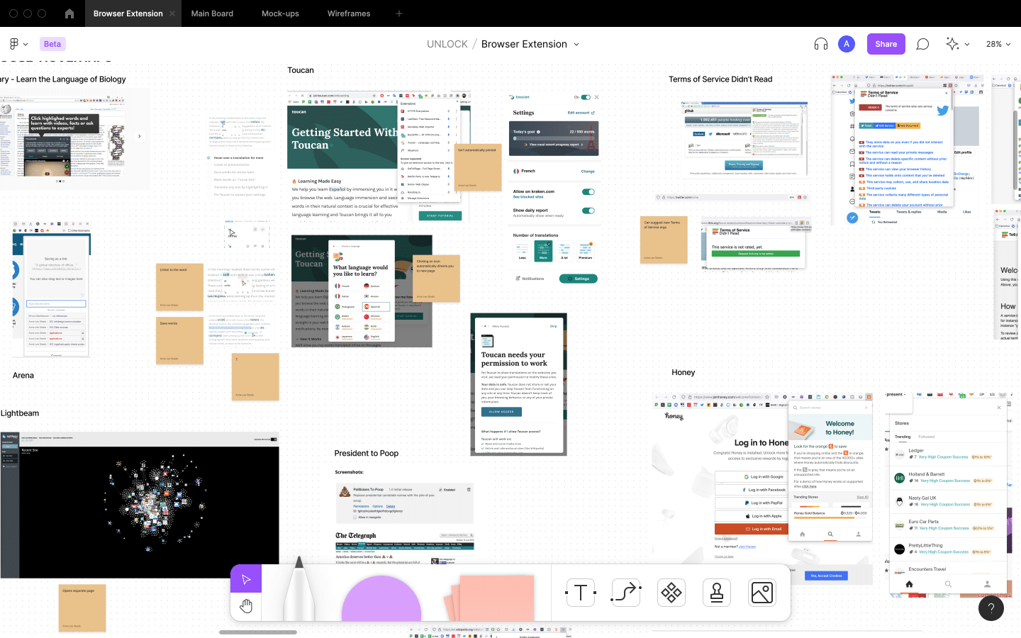
Task: Toggle Show daily report switch
Action: (588, 211)
